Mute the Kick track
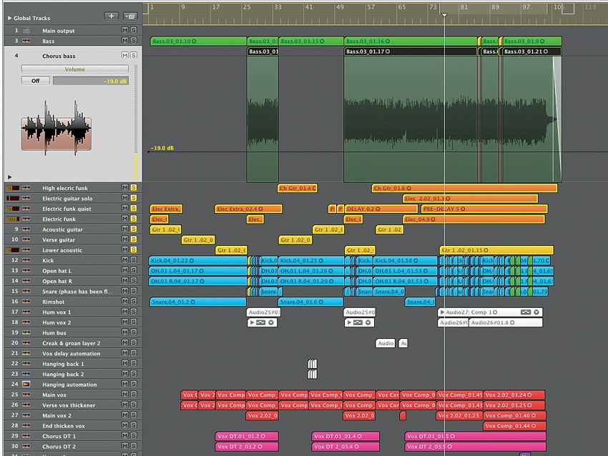This screenshot has width=608, height=456. click(125, 259)
